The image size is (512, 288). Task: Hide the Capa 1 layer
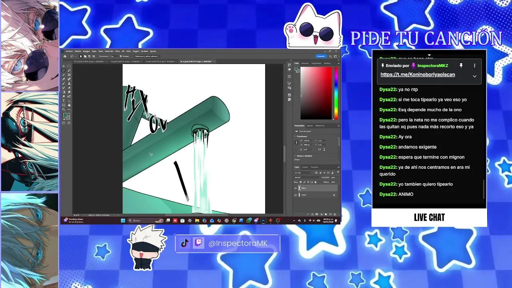[296, 188]
